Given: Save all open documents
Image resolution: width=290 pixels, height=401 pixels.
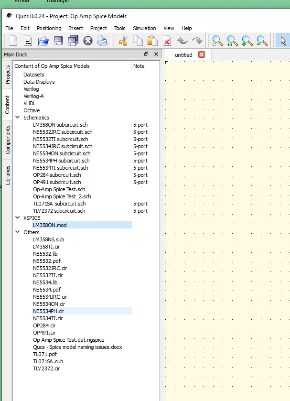Looking at the screenshot, I should pyautogui.click(x=73, y=41).
